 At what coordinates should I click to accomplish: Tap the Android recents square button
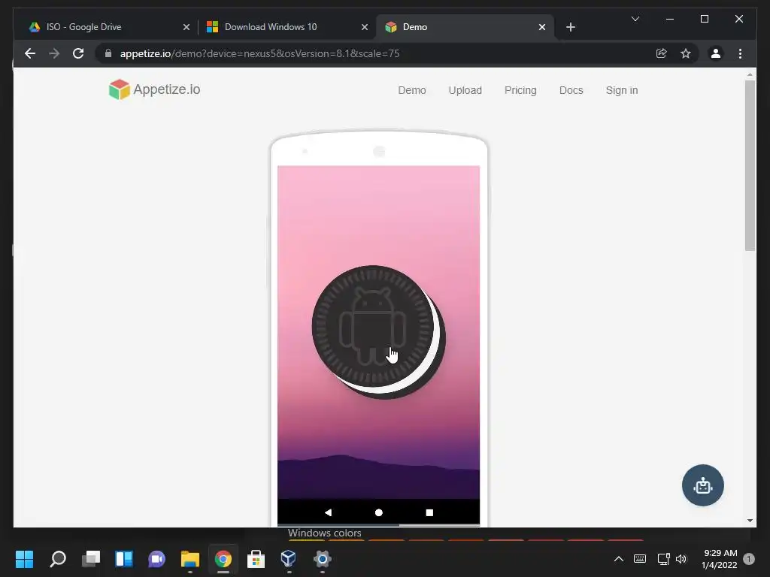point(429,512)
